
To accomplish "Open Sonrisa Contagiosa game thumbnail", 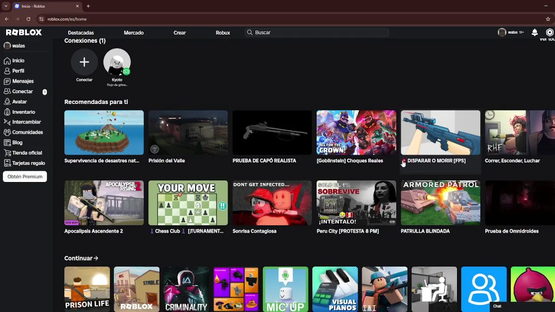I will click(x=272, y=203).
